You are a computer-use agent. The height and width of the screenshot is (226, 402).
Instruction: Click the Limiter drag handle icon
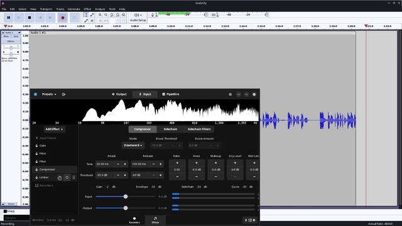[x=74, y=177]
